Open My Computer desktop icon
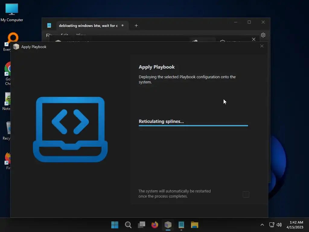The image size is (309, 232). 12,12
